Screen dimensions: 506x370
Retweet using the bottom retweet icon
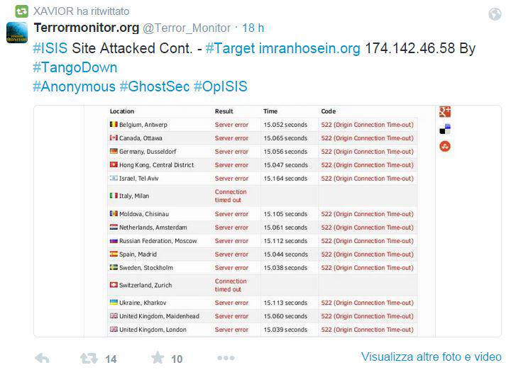(89, 359)
